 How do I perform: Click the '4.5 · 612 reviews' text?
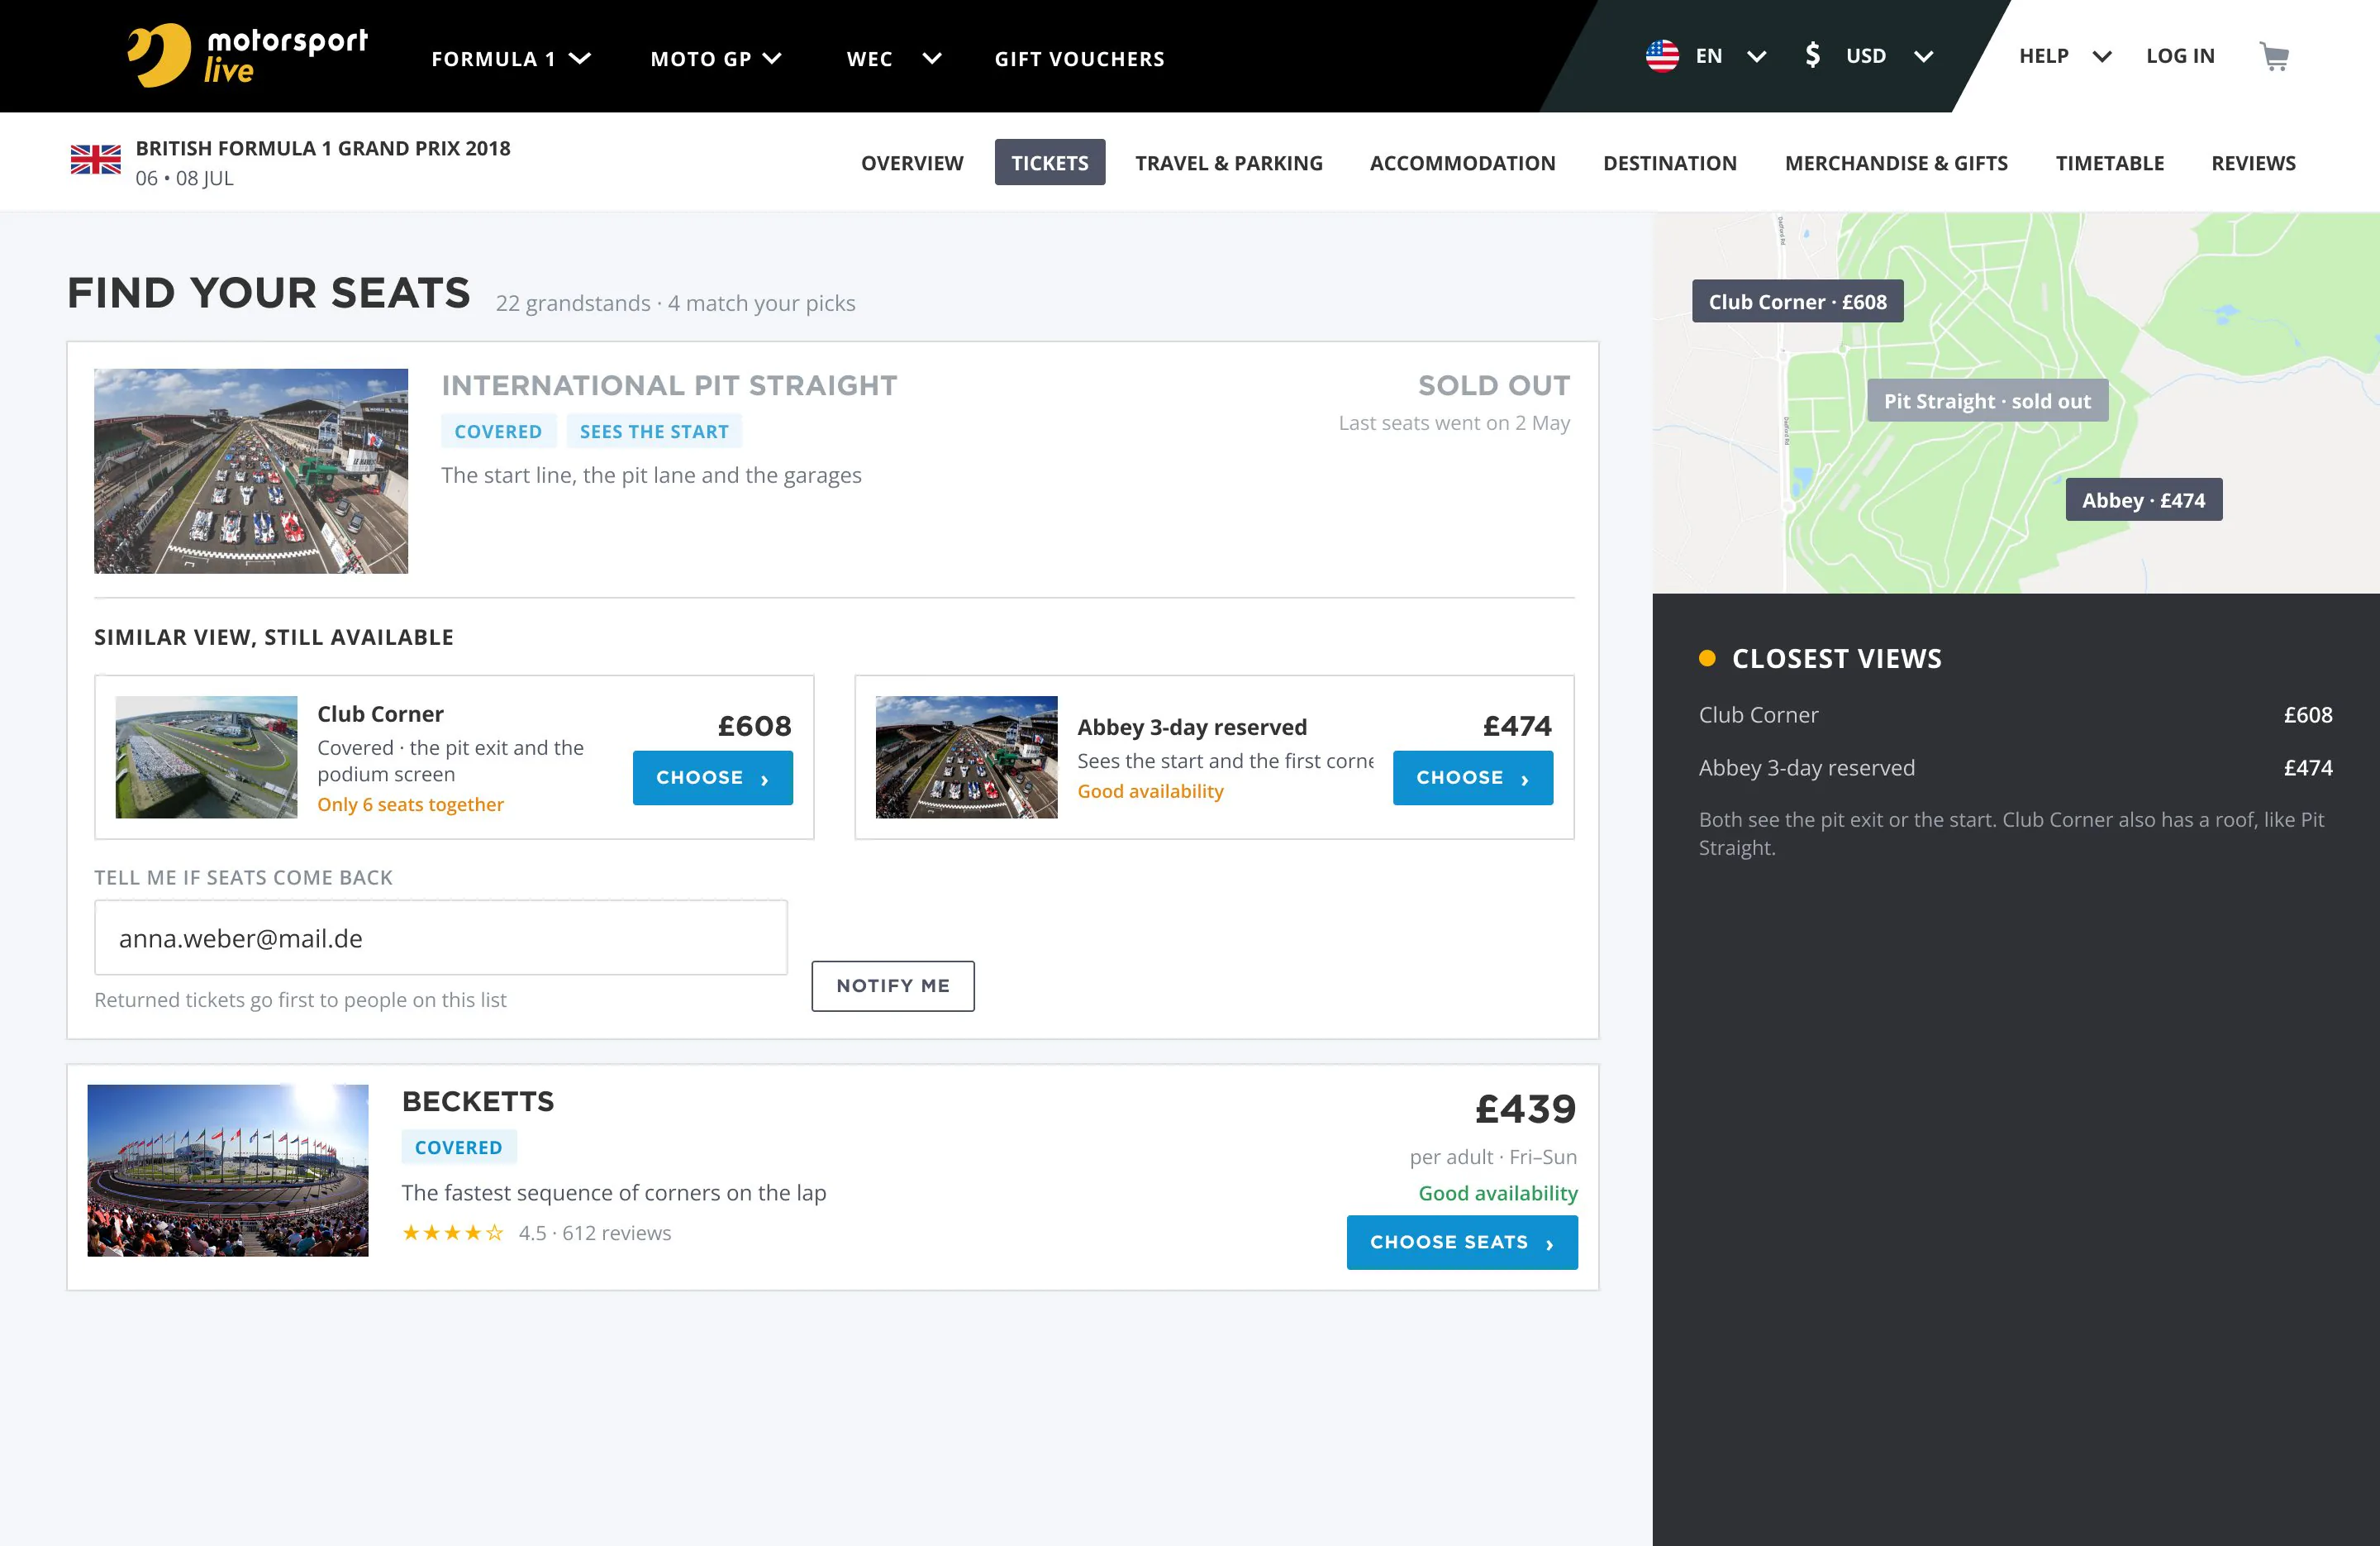tap(594, 1233)
